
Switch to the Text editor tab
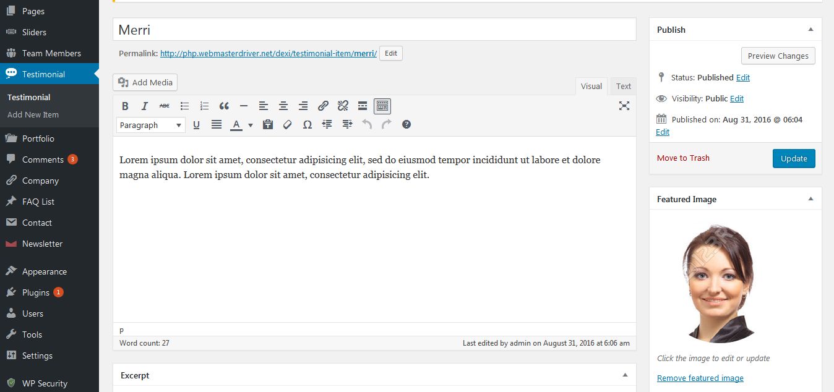623,86
